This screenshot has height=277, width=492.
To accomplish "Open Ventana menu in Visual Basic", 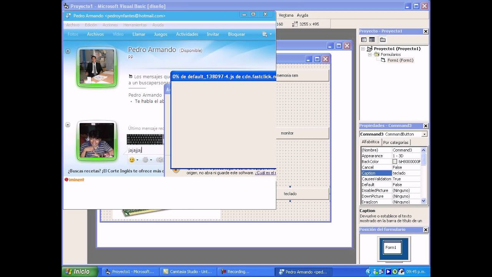I will click(x=286, y=15).
